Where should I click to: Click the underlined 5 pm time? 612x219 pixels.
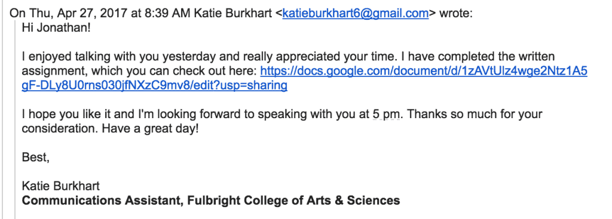click(x=386, y=114)
